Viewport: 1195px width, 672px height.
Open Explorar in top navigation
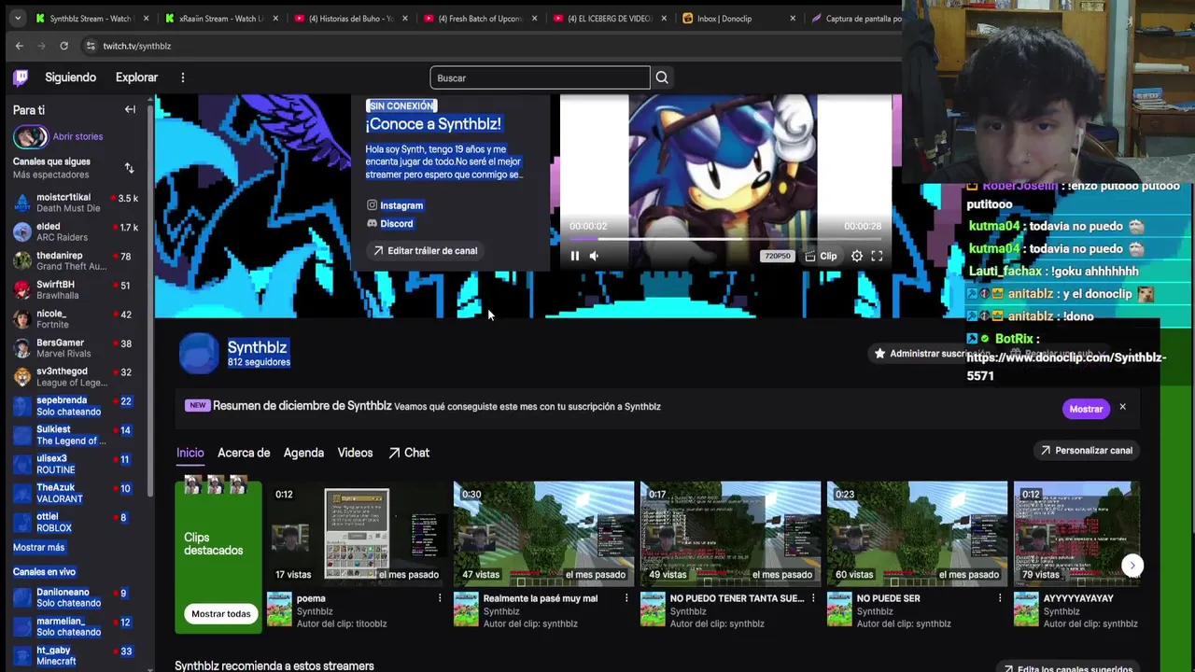[x=136, y=77]
